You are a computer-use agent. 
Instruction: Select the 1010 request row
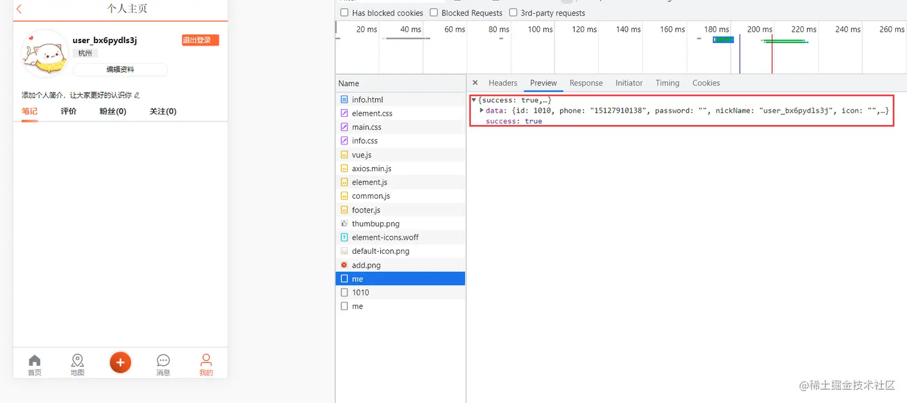tap(401, 292)
